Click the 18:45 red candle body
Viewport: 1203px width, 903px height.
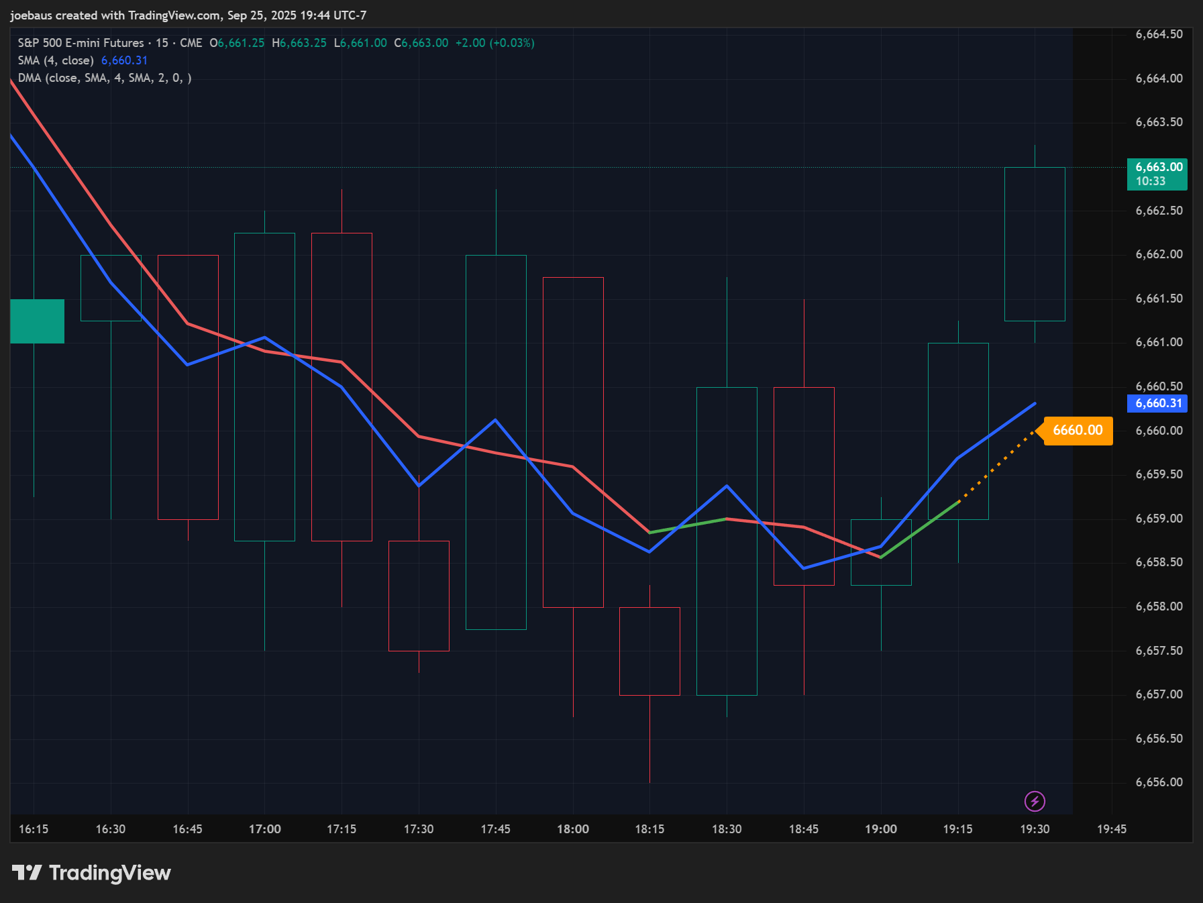coord(804,486)
